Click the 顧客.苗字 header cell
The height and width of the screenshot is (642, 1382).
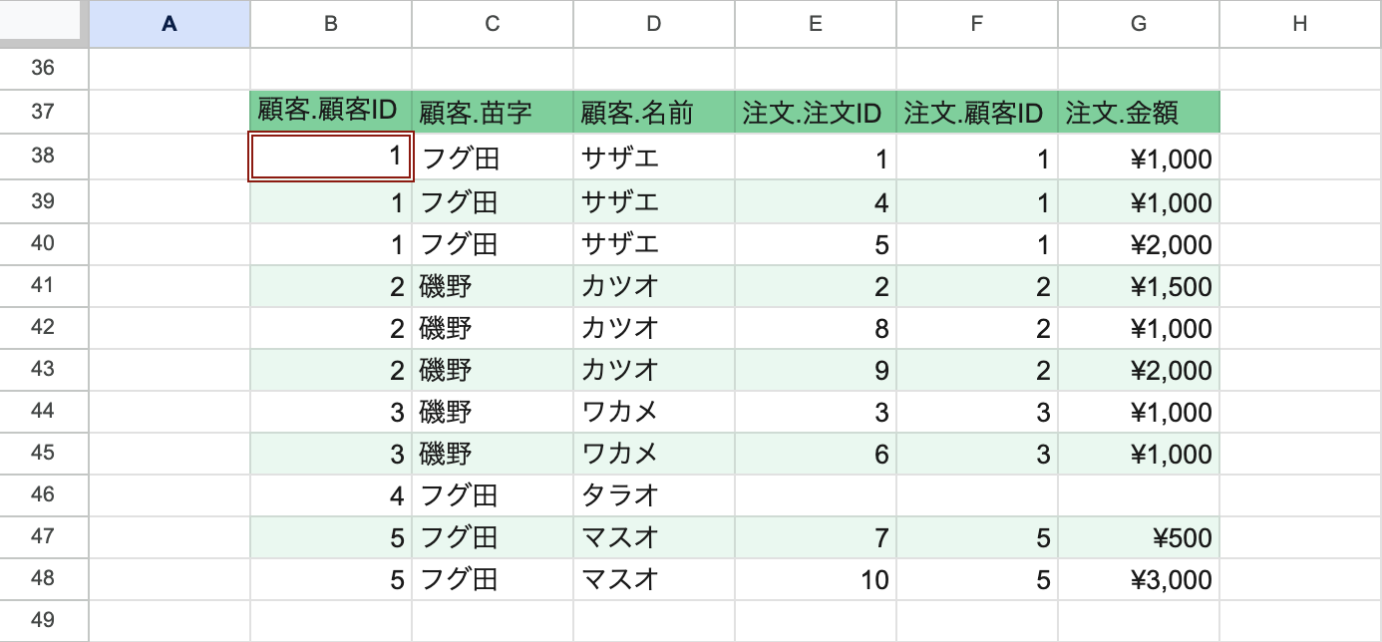tap(493, 112)
